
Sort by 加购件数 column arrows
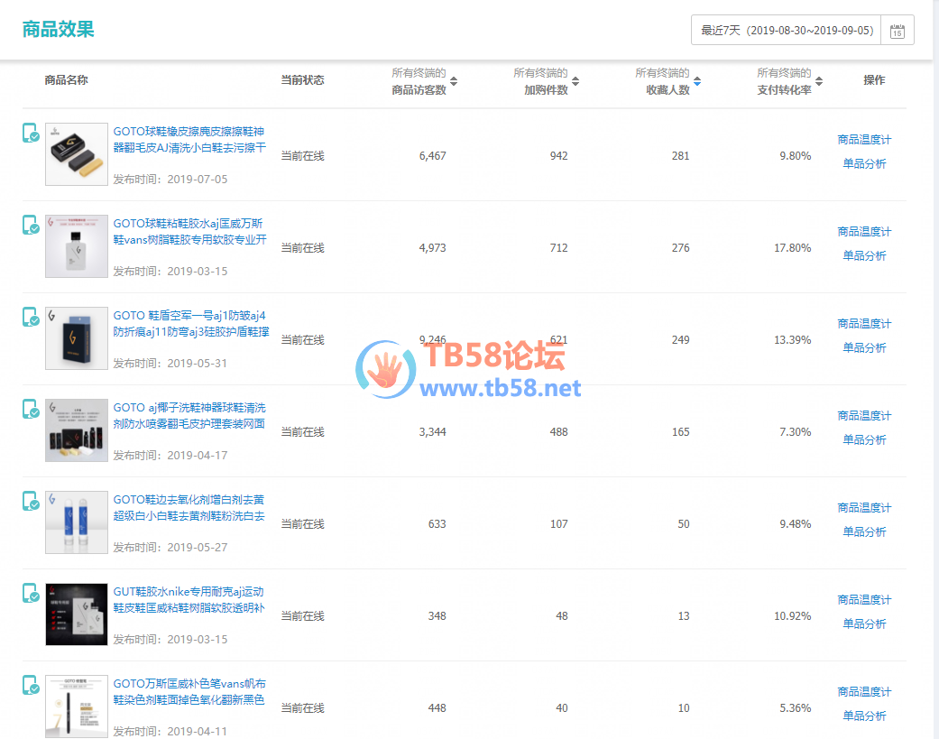point(575,81)
